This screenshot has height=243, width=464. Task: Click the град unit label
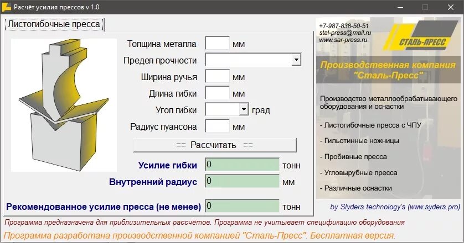(x=261, y=110)
